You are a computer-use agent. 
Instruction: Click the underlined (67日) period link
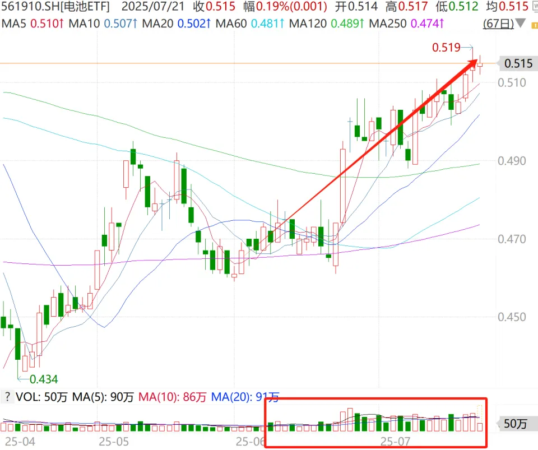[498, 24]
